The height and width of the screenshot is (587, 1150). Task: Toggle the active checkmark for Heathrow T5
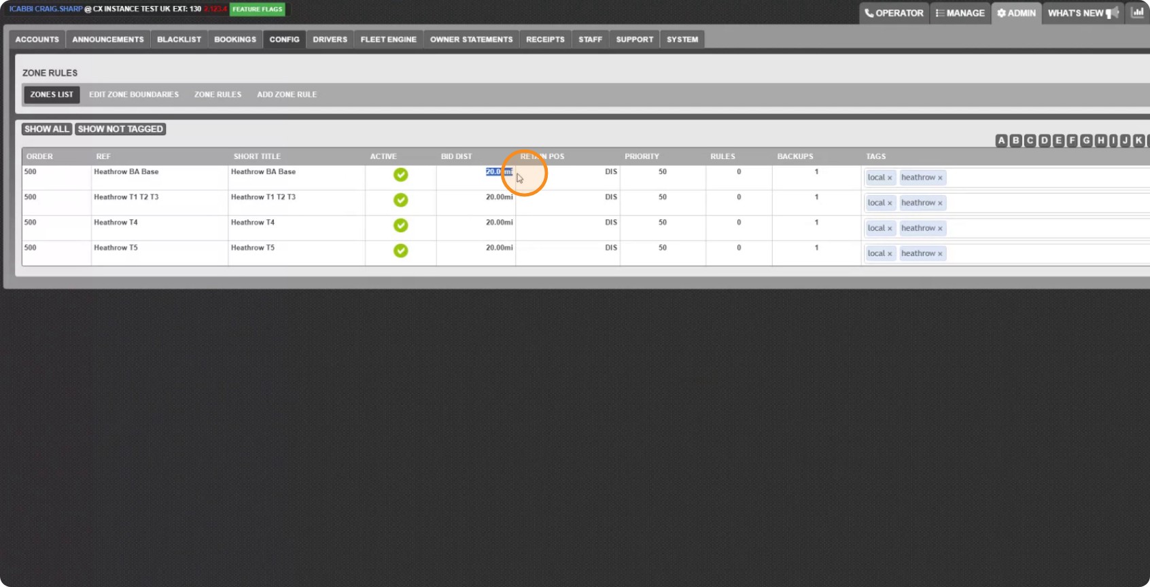401,251
